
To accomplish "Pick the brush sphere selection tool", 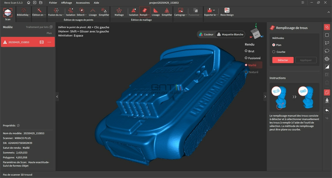I will point(327,59).
